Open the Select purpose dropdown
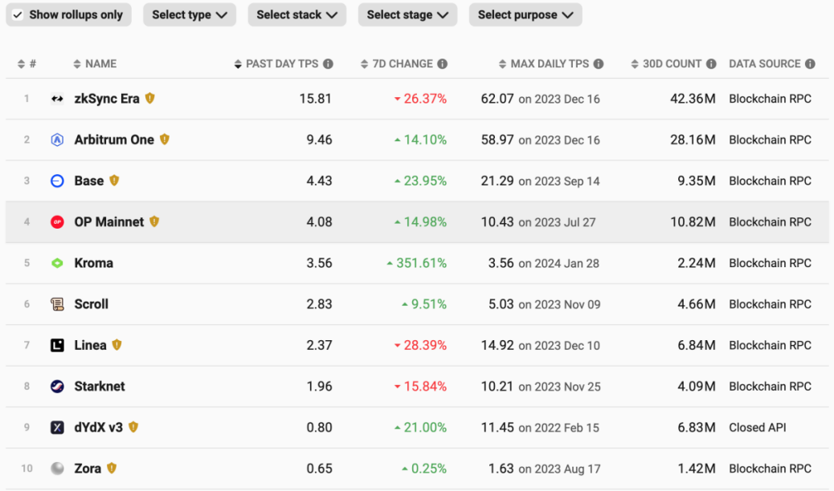Viewport: 834px width, 491px height. pos(525,15)
